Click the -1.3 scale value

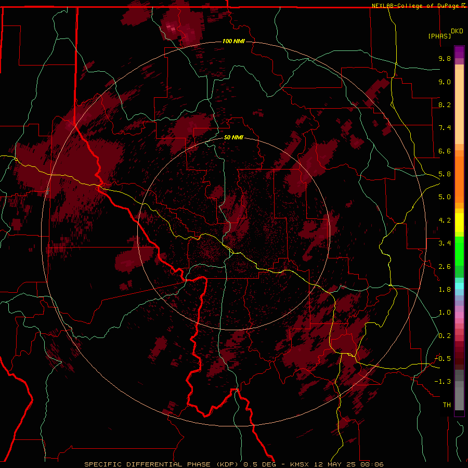pos(443,382)
